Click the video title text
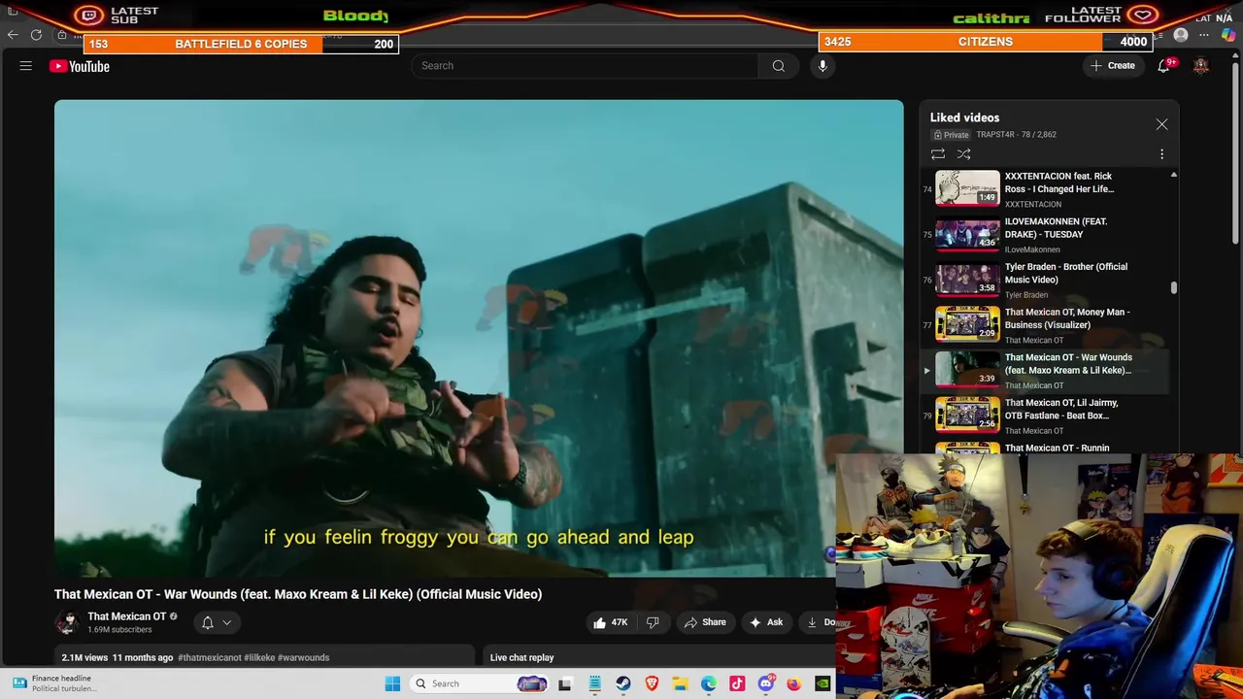The image size is (1243, 699). point(298,594)
